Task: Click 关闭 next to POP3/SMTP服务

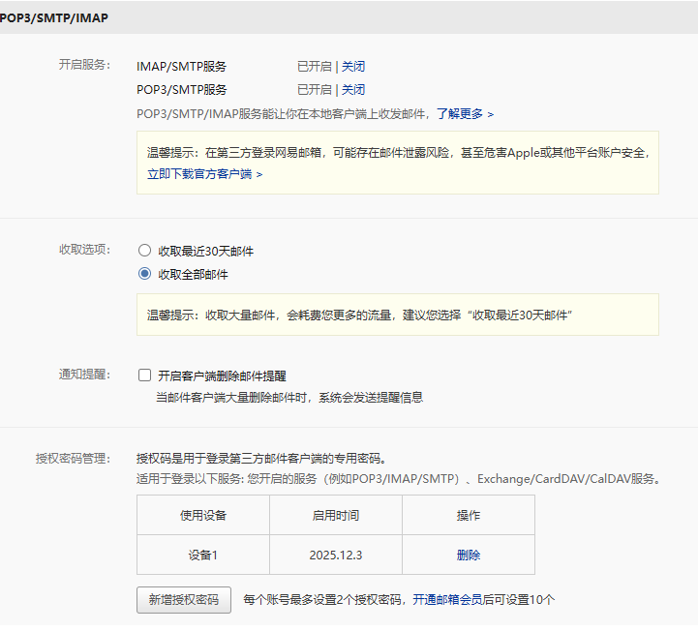Action: point(353,90)
